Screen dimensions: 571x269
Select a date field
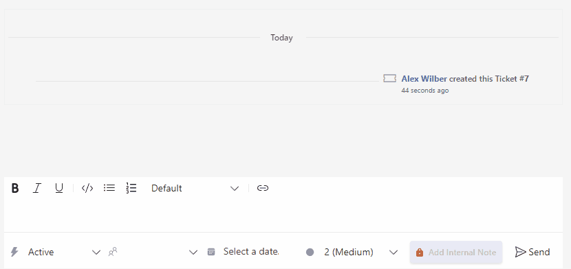click(251, 252)
